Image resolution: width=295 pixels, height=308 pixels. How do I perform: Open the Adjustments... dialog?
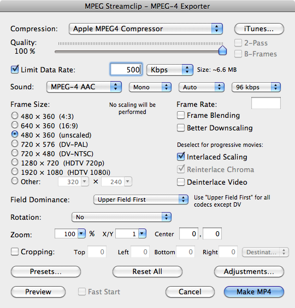point(249,271)
